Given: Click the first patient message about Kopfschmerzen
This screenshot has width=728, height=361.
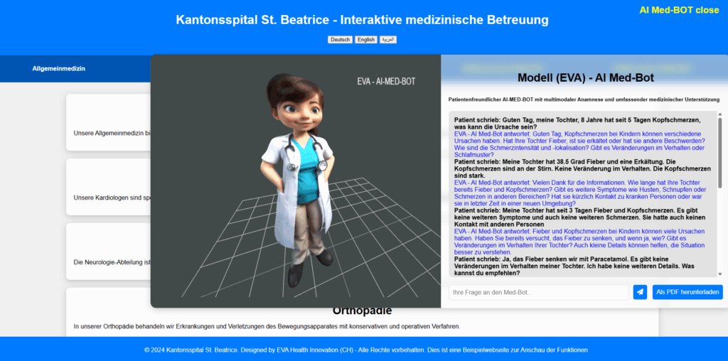Looking at the screenshot, I should point(577,124).
